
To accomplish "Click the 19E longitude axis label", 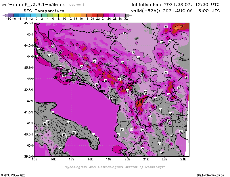I will coord(109,159).
